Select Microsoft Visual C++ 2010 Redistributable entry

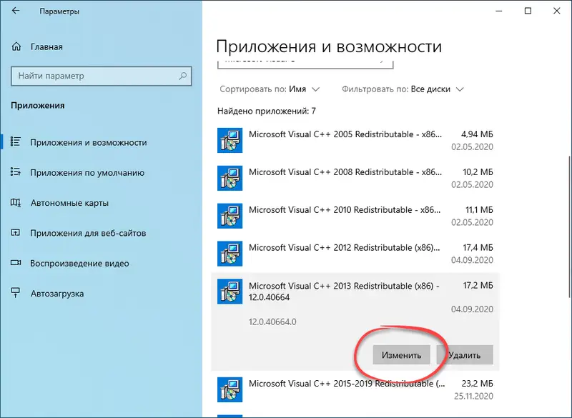pos(355,216)
